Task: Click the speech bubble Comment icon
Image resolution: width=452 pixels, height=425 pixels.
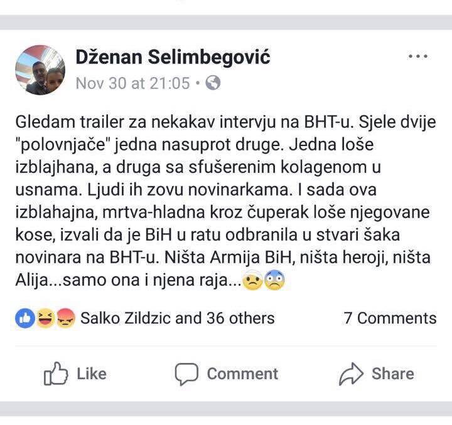Action: [x=186, y=374]
